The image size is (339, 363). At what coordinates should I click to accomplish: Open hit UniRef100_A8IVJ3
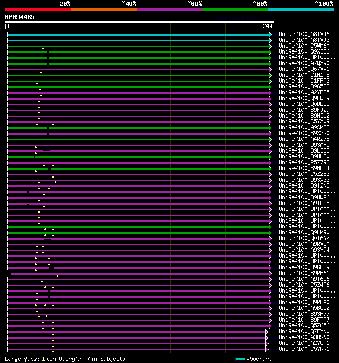[x=304, y=40]
